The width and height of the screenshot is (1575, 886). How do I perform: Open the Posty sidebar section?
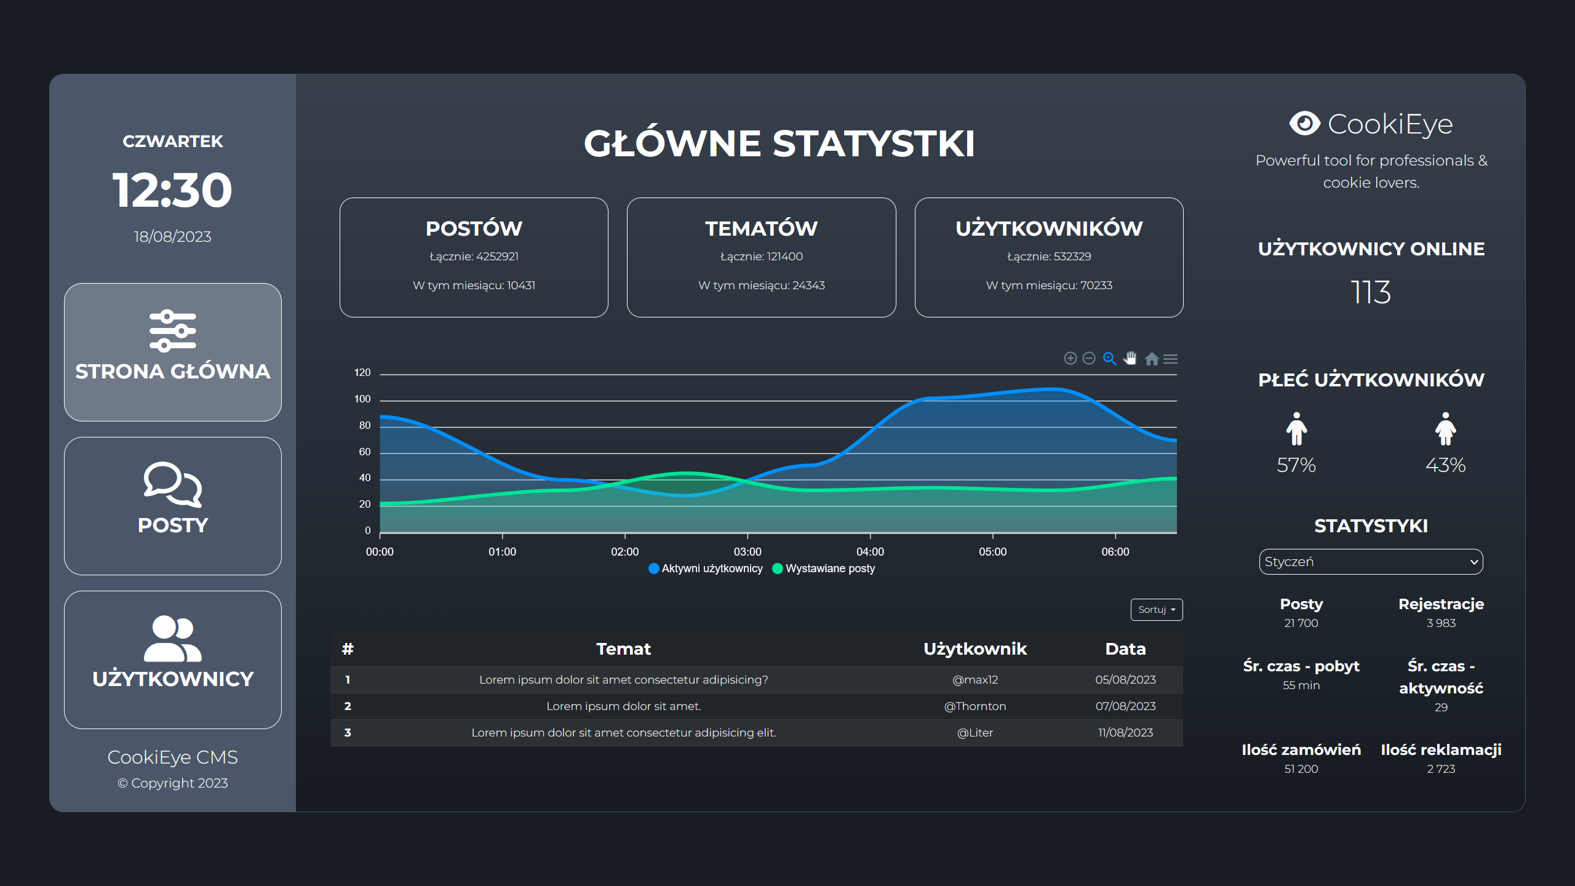point(173,506)
